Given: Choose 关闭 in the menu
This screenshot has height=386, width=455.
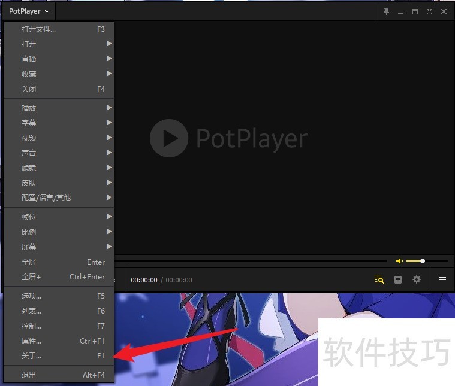Looking at the screenshot, I should [59, 89].
